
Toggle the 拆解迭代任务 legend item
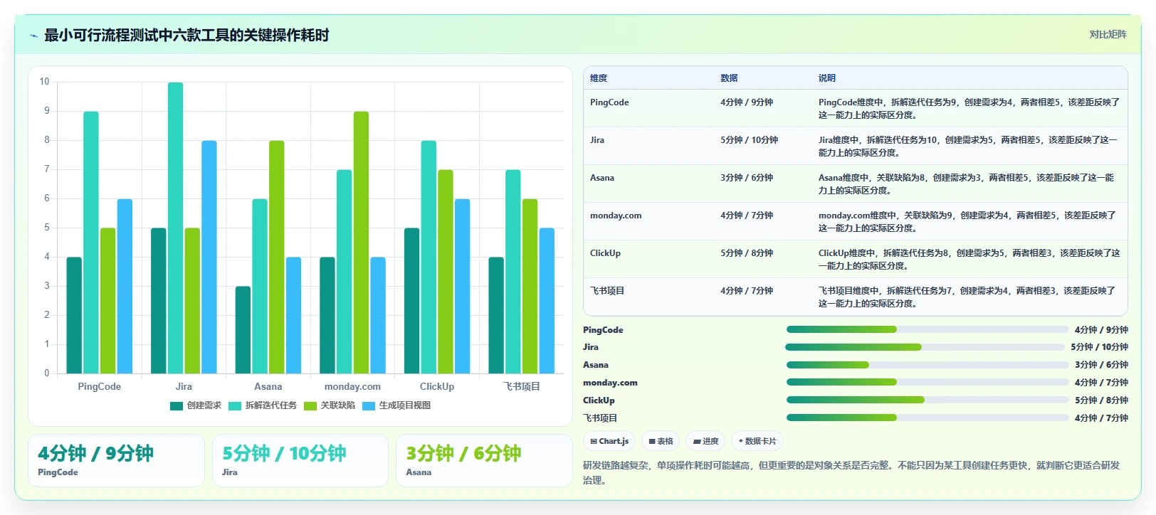click(263, 405)
